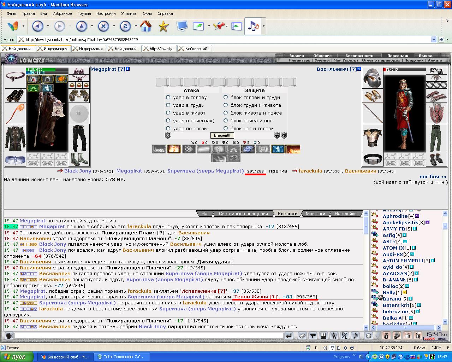
Task: Click the smiley icon near chat input
Action: tap(368, 335)
